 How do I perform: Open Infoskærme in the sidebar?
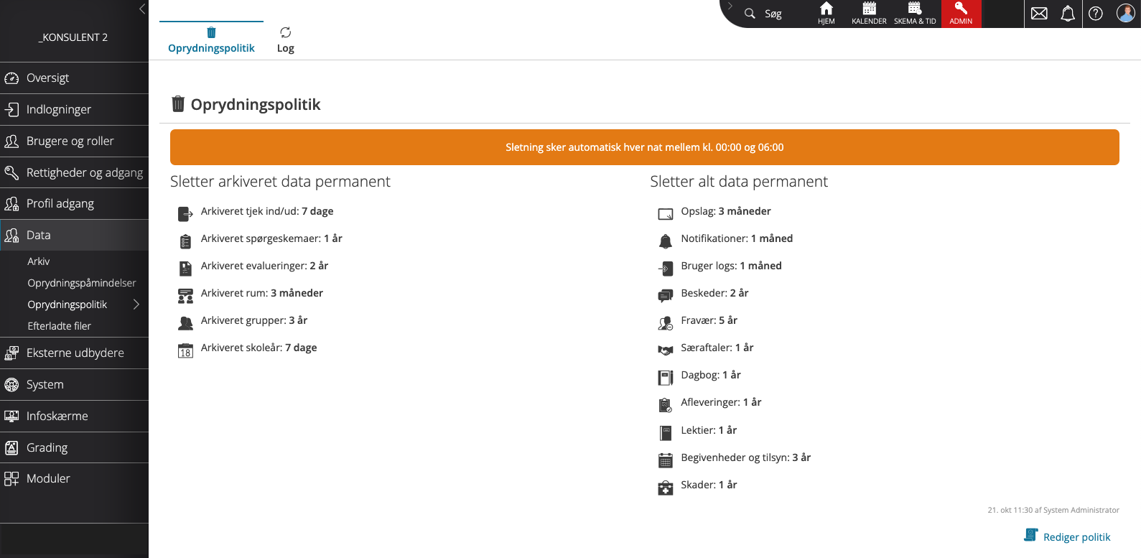coord(74,416)
